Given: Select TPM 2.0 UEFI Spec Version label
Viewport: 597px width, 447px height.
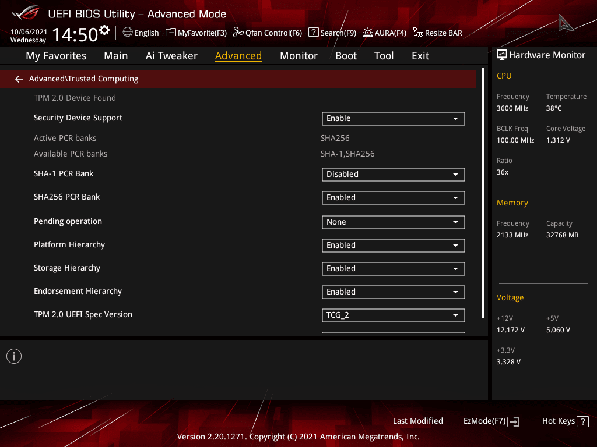Looking at the screenshot, I should click(x=83, y=315).
